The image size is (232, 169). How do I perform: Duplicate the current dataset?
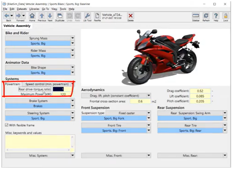60,16
